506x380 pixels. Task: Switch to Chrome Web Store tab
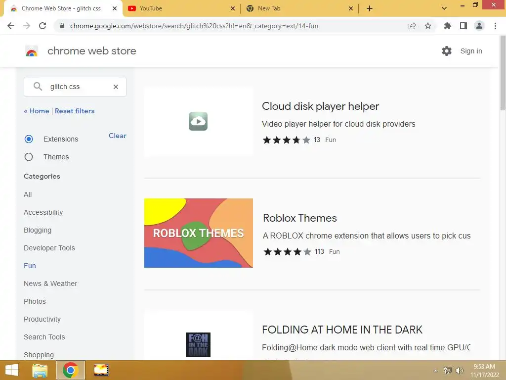click(x=63, y=8)
